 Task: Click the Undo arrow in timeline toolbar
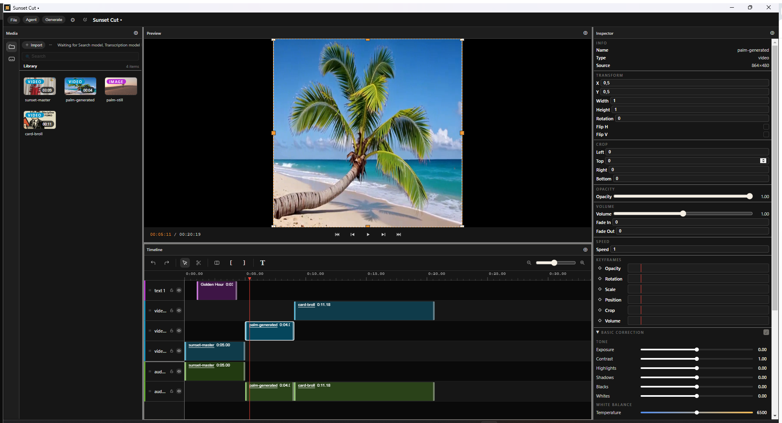pyautogui.click(x=153, y=263)
